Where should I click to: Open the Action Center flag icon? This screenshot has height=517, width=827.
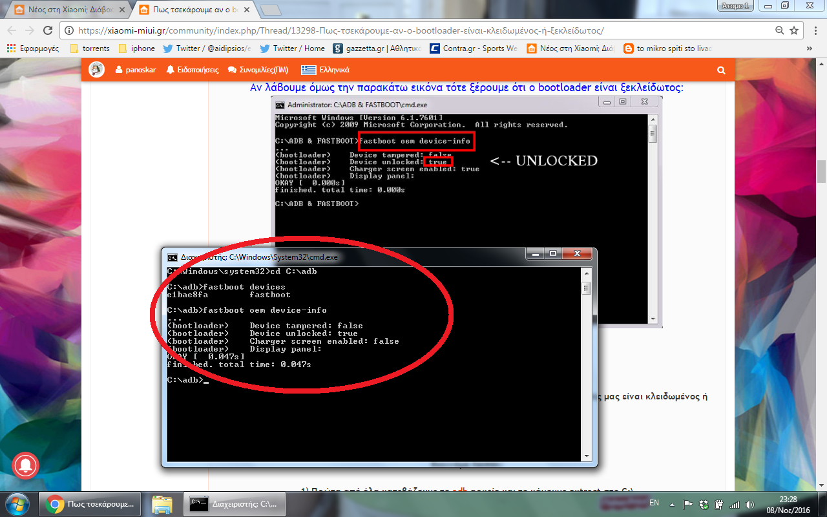pos(688,503)
